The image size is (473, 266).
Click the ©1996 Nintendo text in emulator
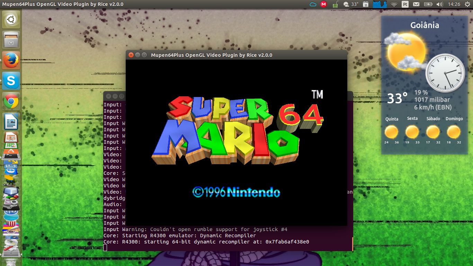point(236,192)
